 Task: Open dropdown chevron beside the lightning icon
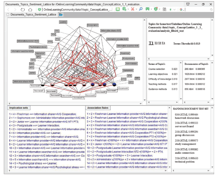tap(174, 10)
